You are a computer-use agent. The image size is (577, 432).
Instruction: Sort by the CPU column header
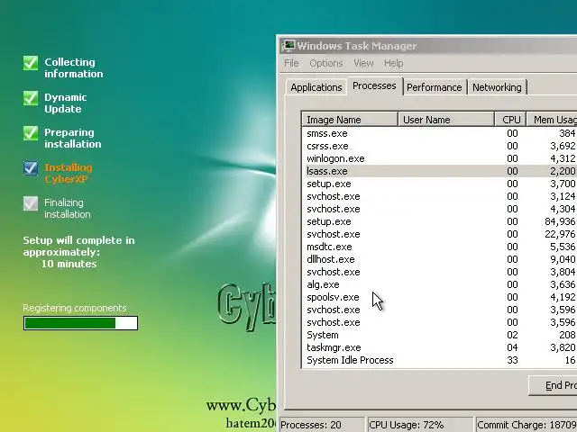(511, 120)
